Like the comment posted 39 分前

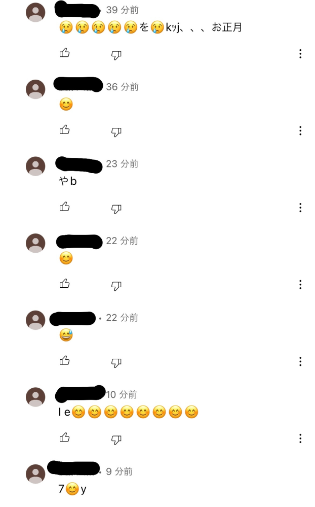coord(64,53)
